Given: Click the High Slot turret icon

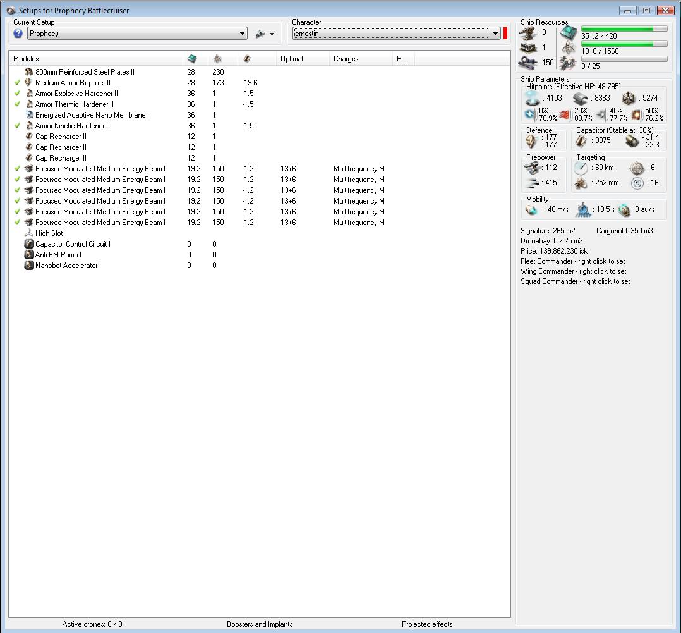Looking at the screenshot, I should pos(29,233).
